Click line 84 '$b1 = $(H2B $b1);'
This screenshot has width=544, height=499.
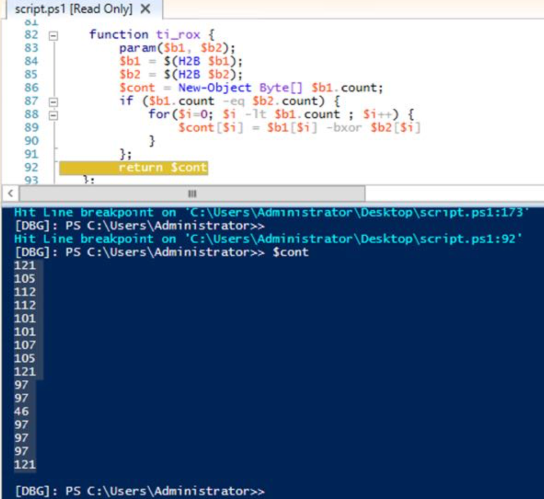pyautogui.click(x=181, y=61)
